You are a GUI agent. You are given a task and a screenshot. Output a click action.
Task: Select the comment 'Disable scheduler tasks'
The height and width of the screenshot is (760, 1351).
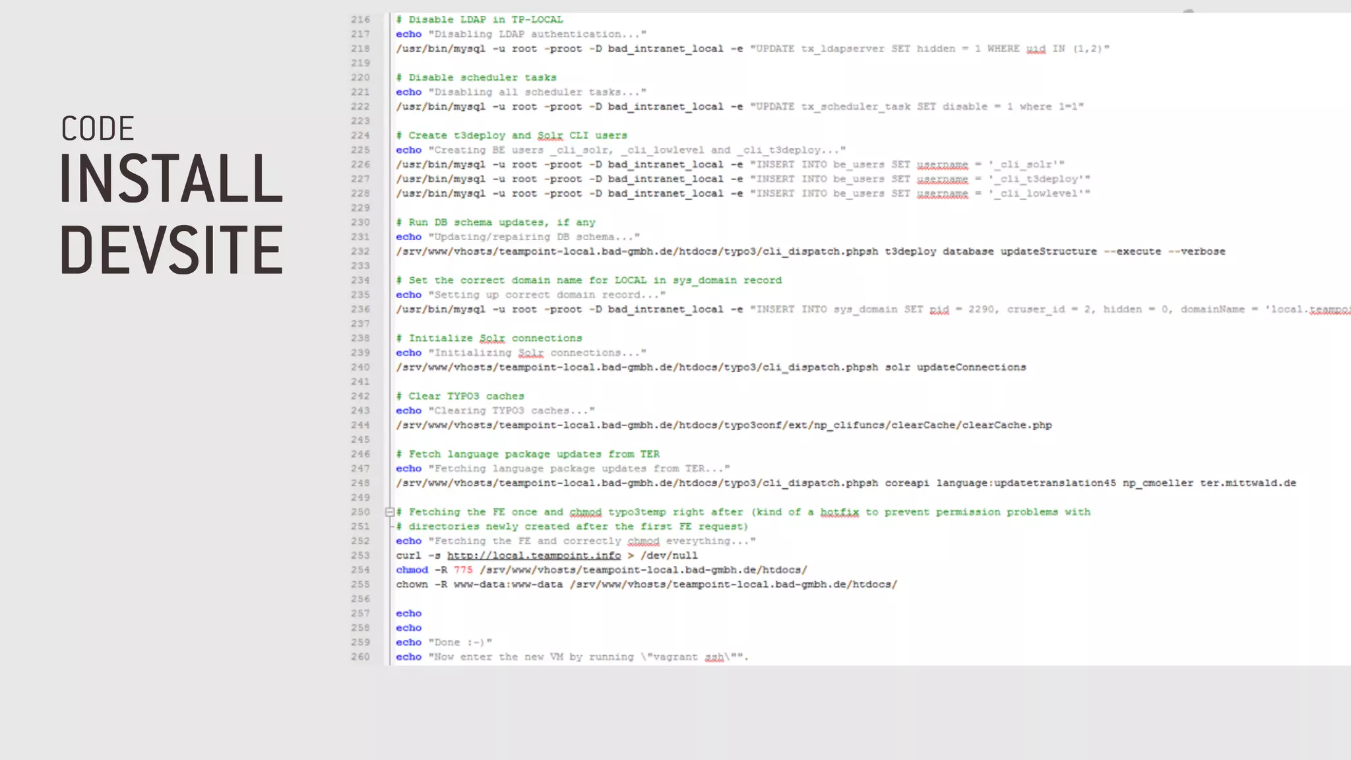click(476, 78)
